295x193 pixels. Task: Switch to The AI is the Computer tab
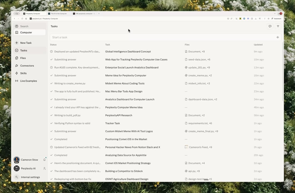[59, 14]
